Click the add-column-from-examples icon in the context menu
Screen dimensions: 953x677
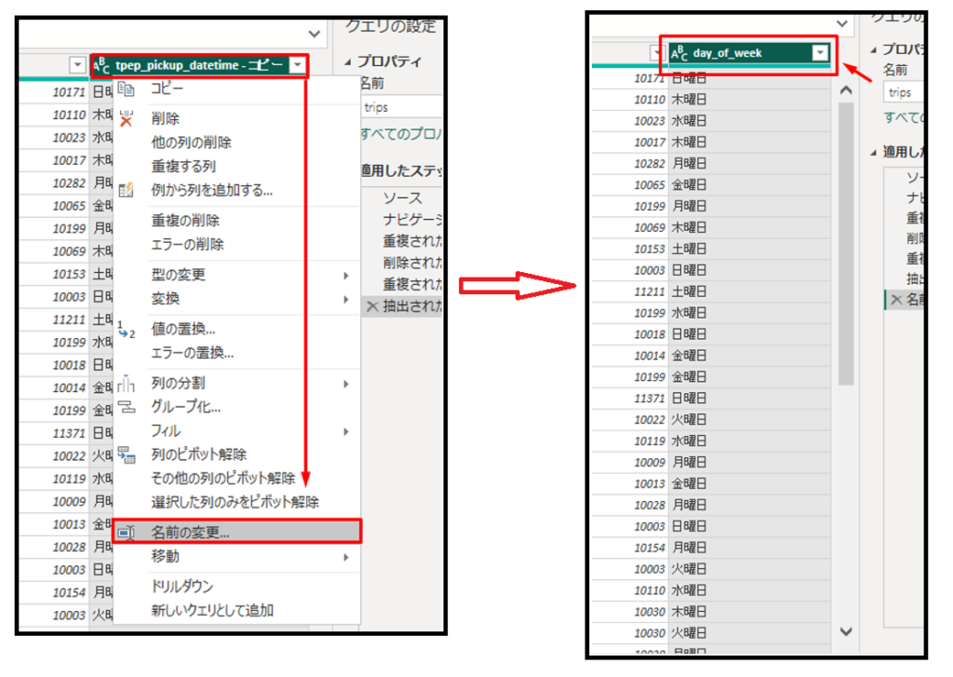126,190
